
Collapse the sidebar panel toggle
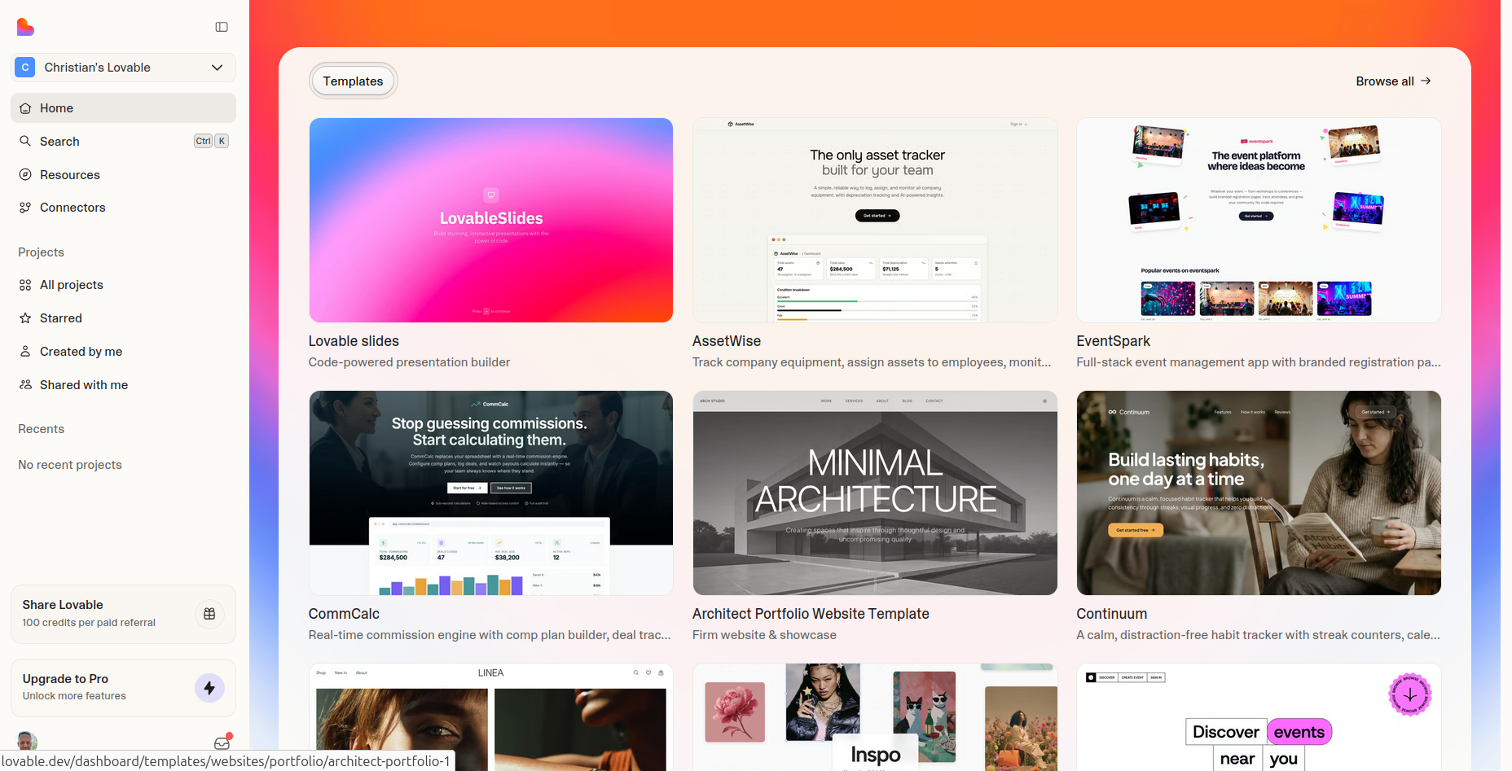(222, 27)
